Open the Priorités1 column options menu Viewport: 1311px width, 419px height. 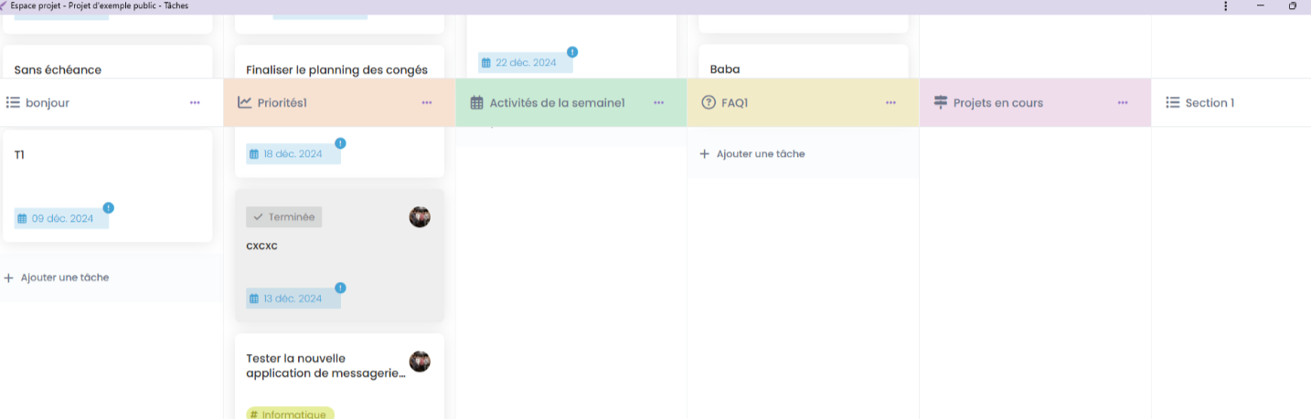(x=427, y=103)
